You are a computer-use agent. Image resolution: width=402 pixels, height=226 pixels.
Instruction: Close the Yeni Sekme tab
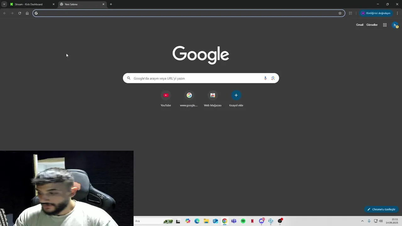click(103, 4)
